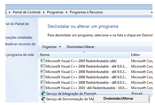The image size is (155, 105).
Task: Select the Visual C++ 2005 Redistributable (x64) icon
Action: (43, 61)
